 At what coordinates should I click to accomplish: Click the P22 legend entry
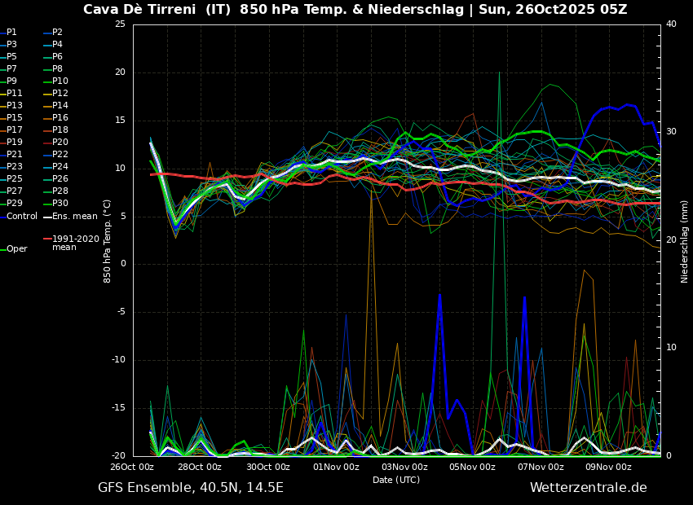(x=60, y=155)
